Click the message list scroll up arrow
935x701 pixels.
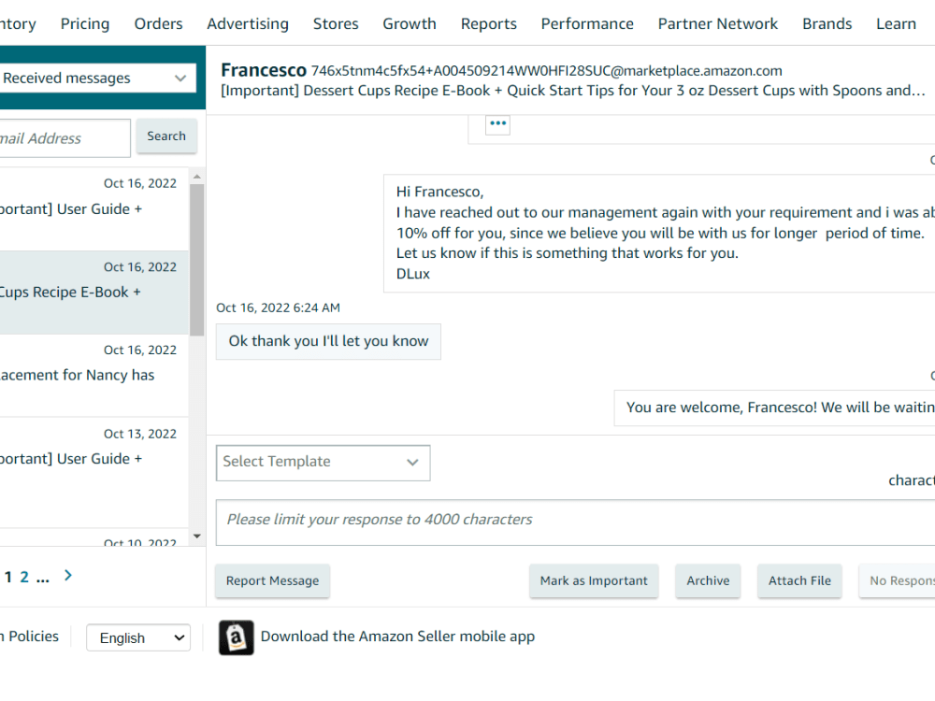click(196, 177)
